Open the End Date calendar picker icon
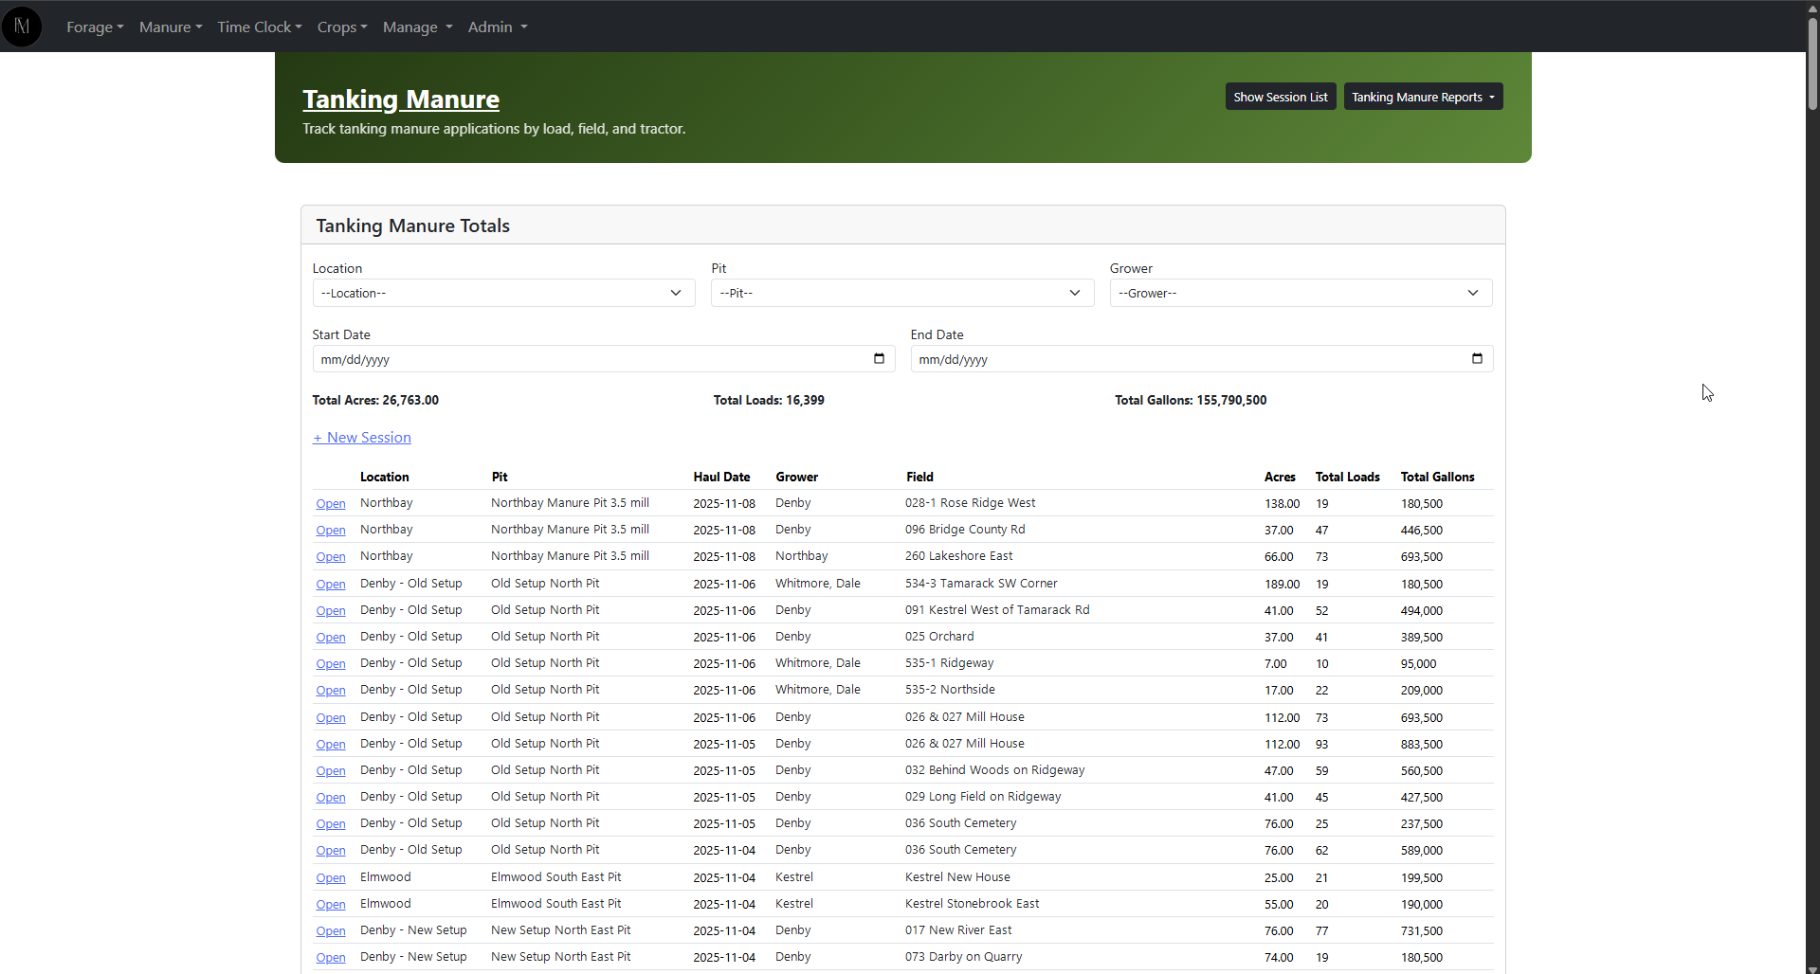 click(1477, 359)
